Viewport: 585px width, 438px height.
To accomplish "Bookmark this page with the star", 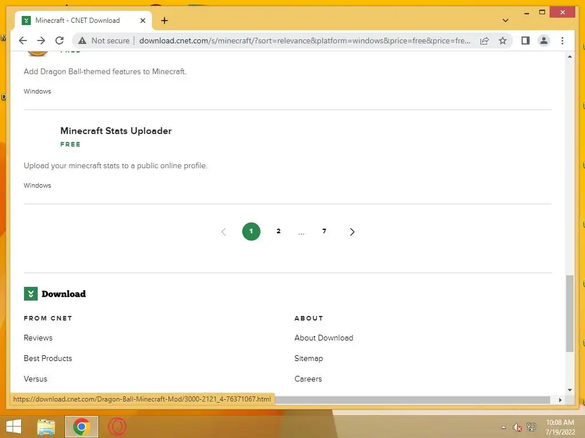I will pos(503,40).
